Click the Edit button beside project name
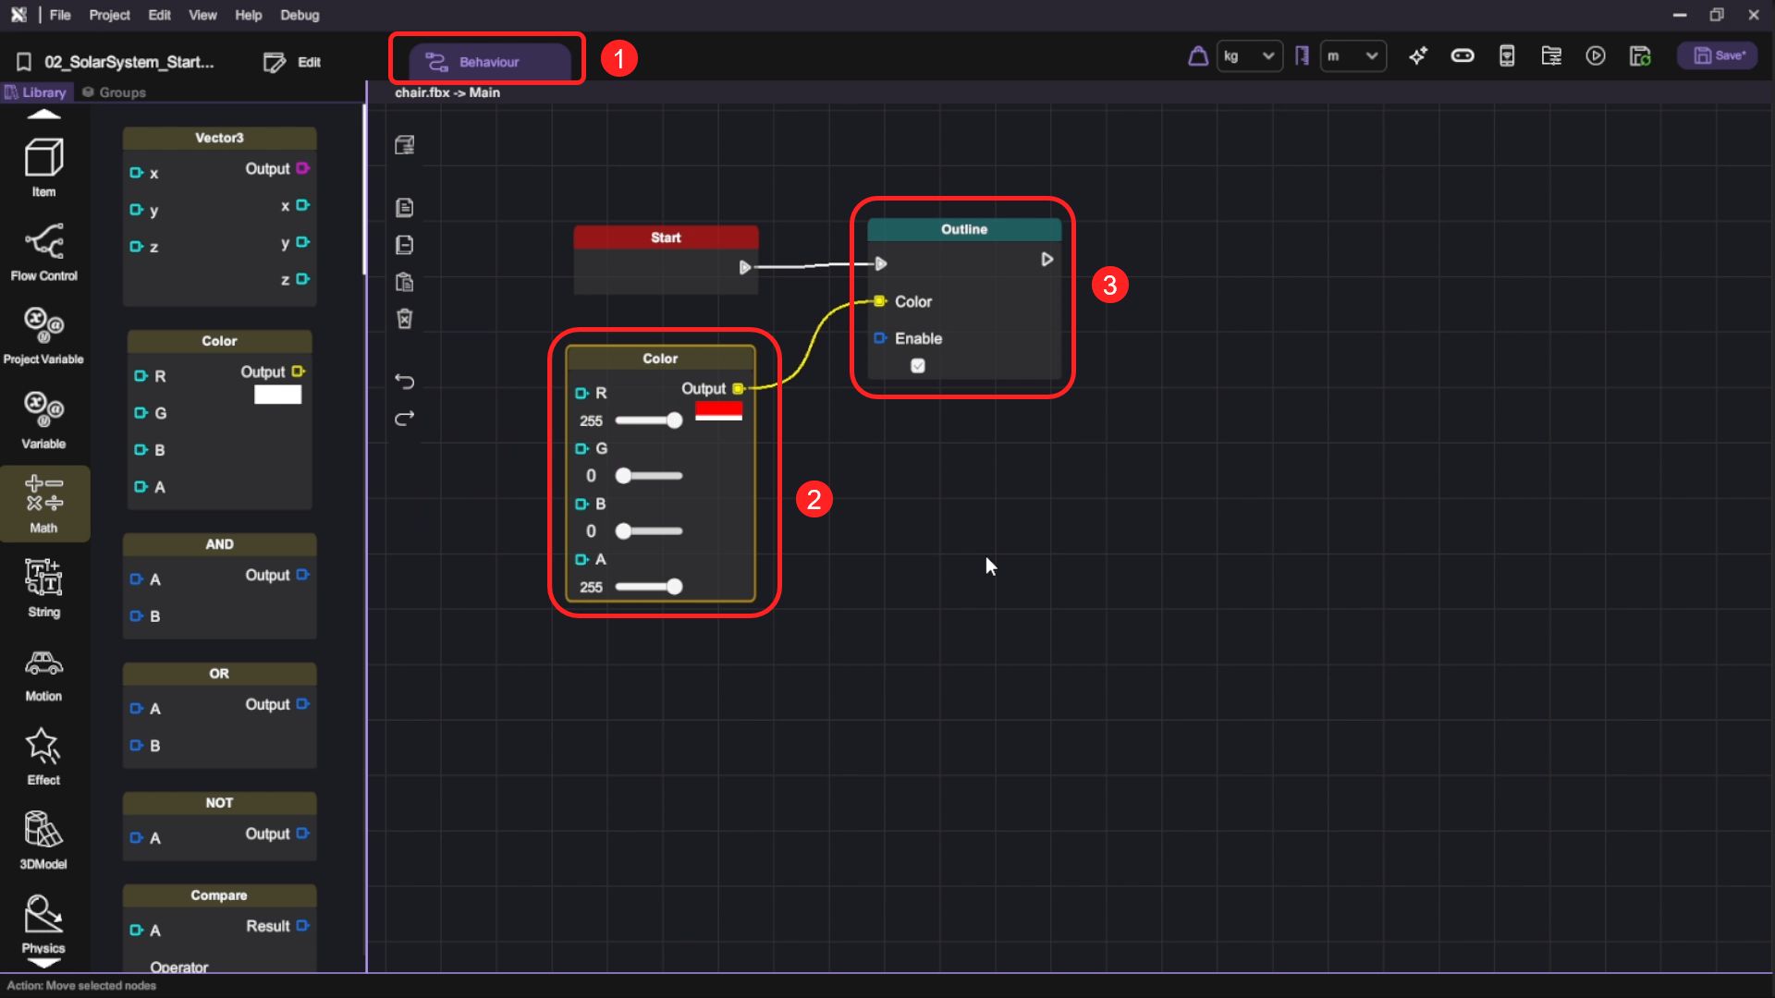This screenshot has width=1775, height=998. [x=293, y=62]
